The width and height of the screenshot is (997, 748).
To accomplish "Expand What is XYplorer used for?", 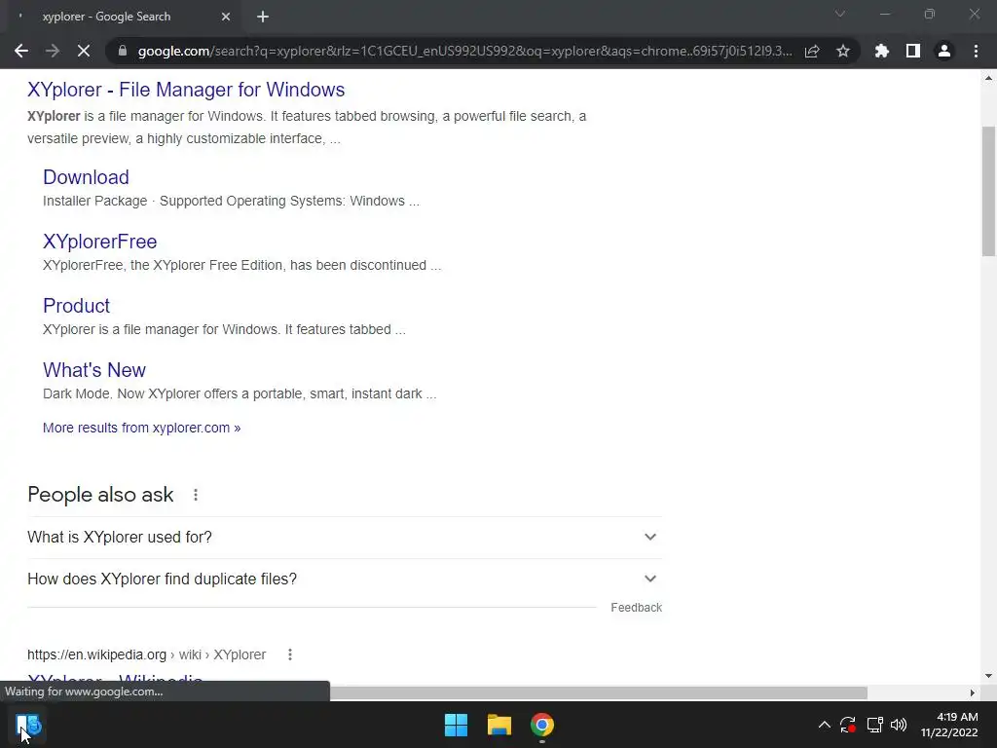I will [x=345, y=537].
